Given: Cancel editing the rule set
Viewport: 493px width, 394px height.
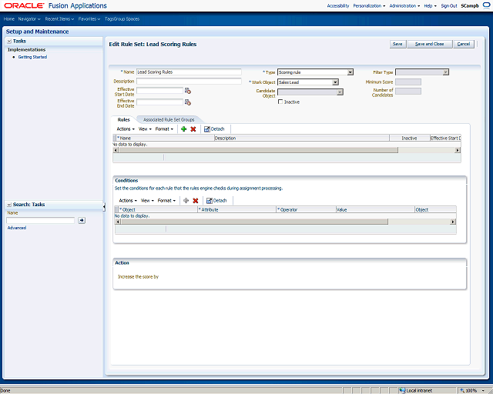Looking at the screenshot, I should (x=464, y=44).
